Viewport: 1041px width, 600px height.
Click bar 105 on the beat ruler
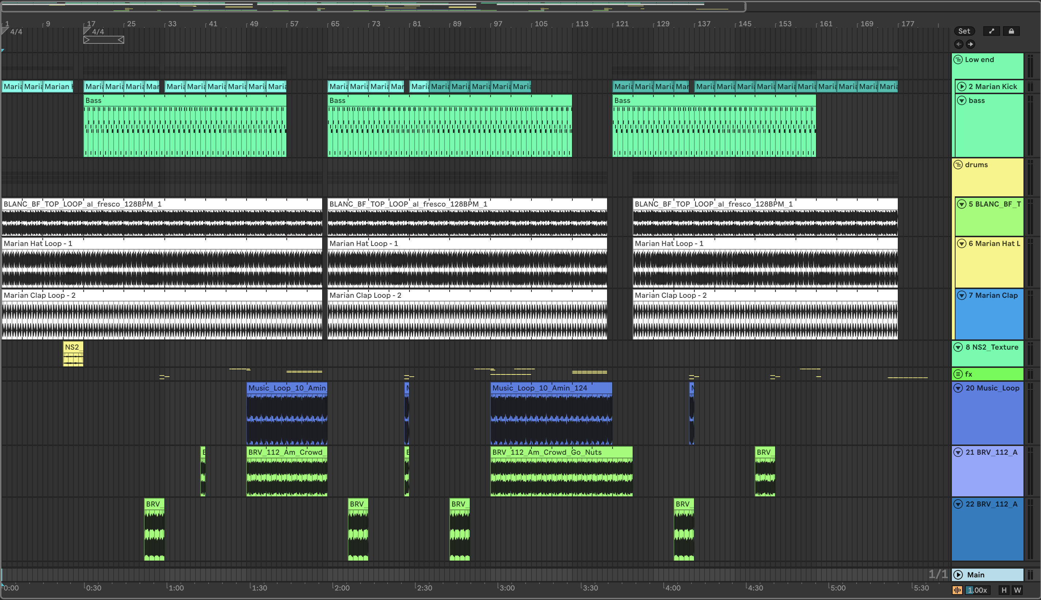541,24
